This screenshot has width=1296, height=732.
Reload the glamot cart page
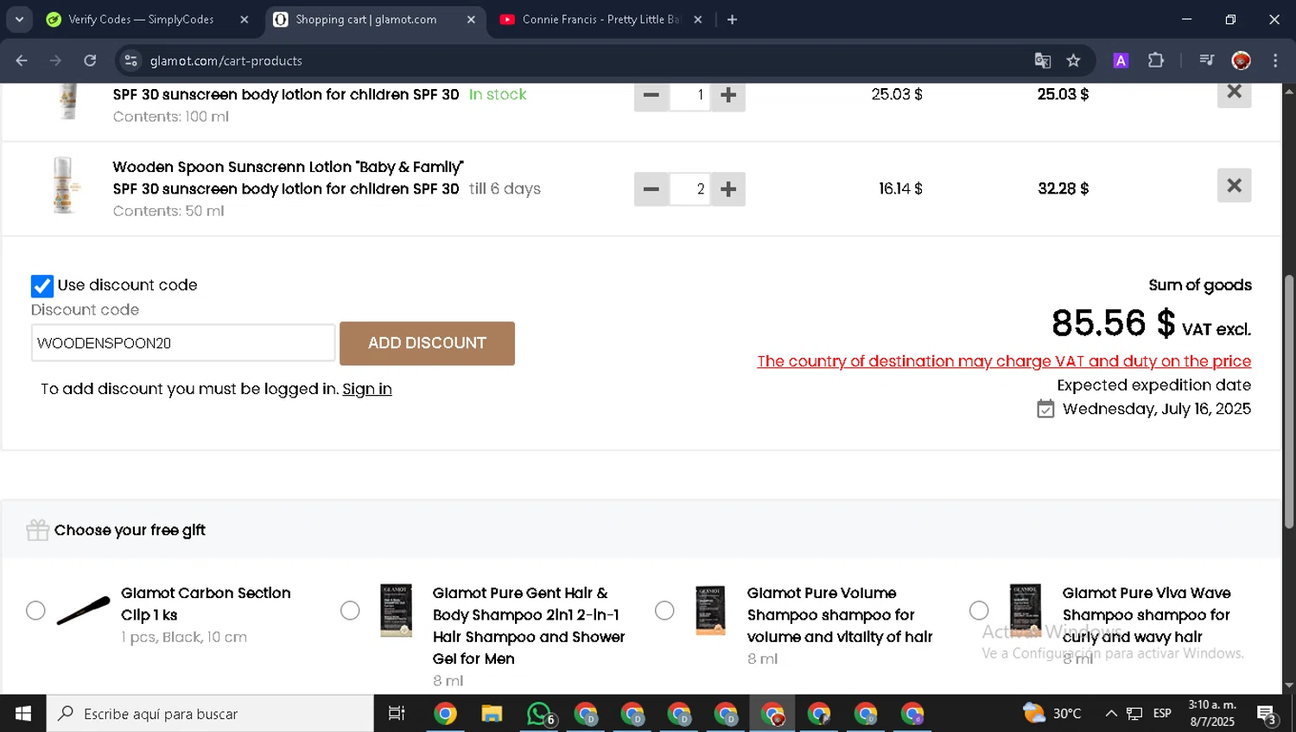90,60
